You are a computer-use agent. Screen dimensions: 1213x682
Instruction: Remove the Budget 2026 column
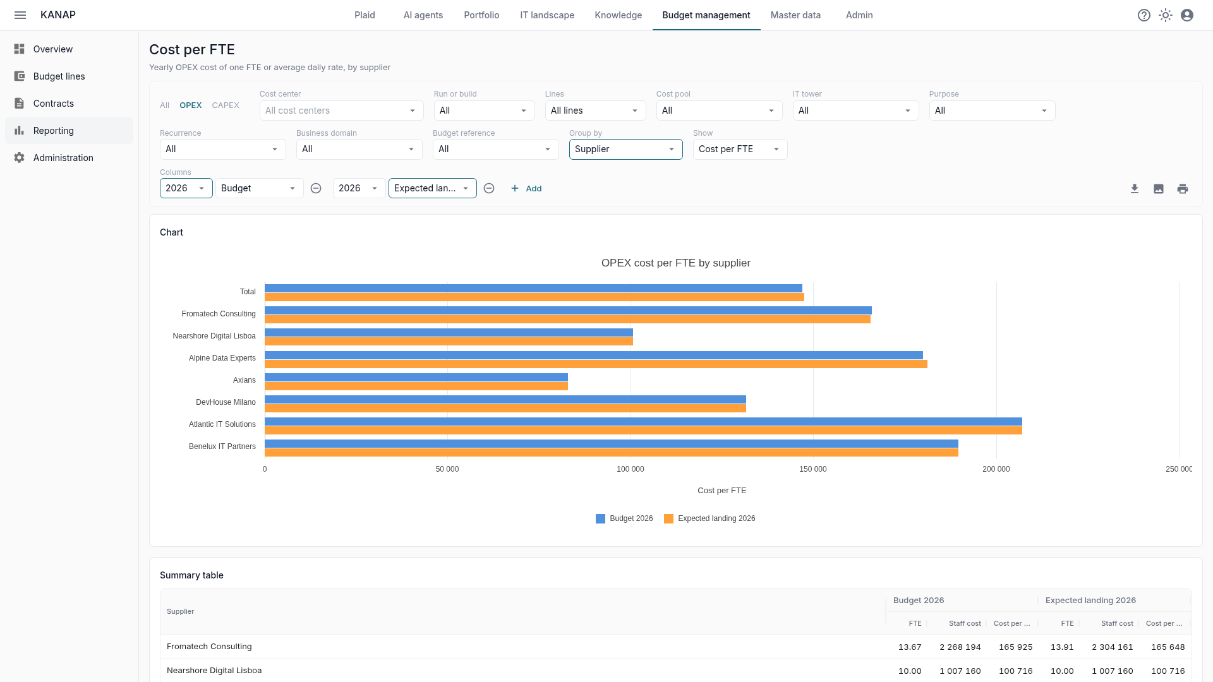tap(316, 188)
